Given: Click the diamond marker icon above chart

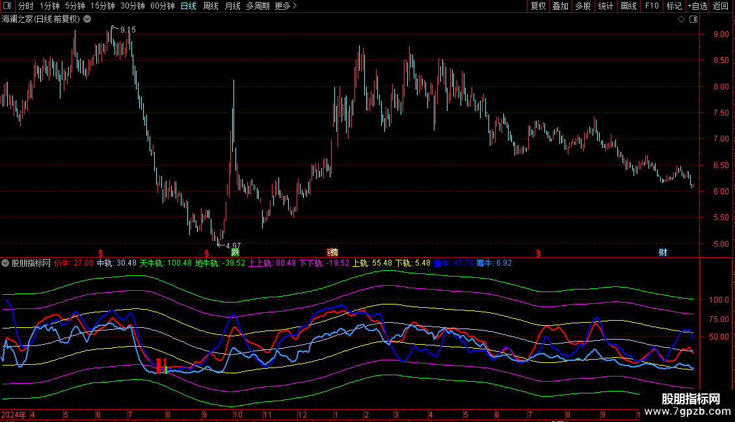Looking at the screenshot, I should coord(681,19).
